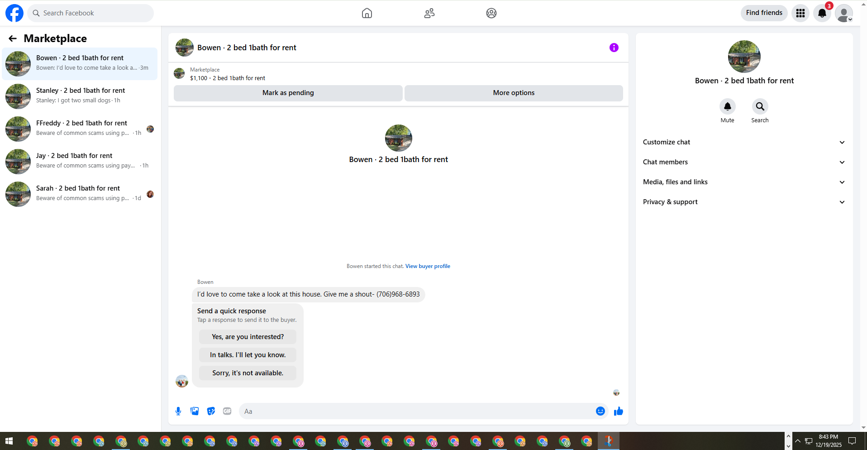Attach a file photo icon
This screenshot has width=867, height=450.
click(195, 411)
